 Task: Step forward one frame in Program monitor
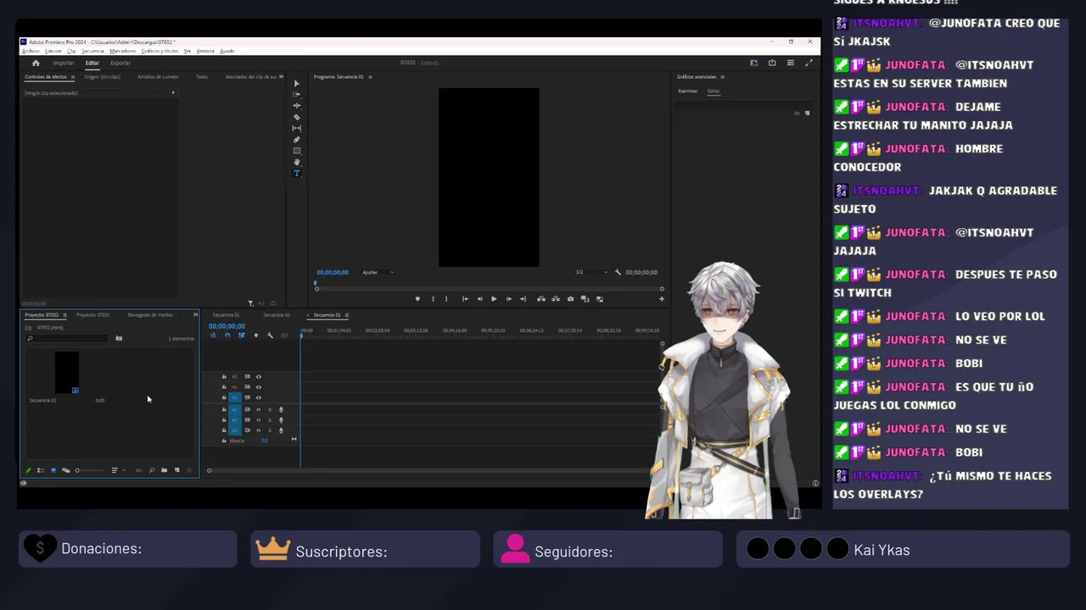point(508,299)
